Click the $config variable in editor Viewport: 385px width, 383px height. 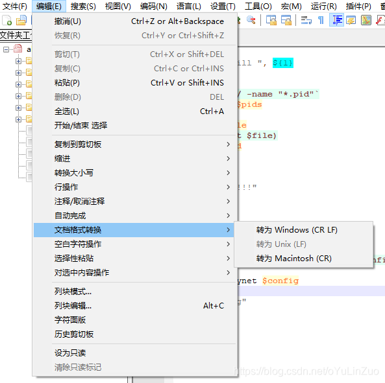click(280, 281)
